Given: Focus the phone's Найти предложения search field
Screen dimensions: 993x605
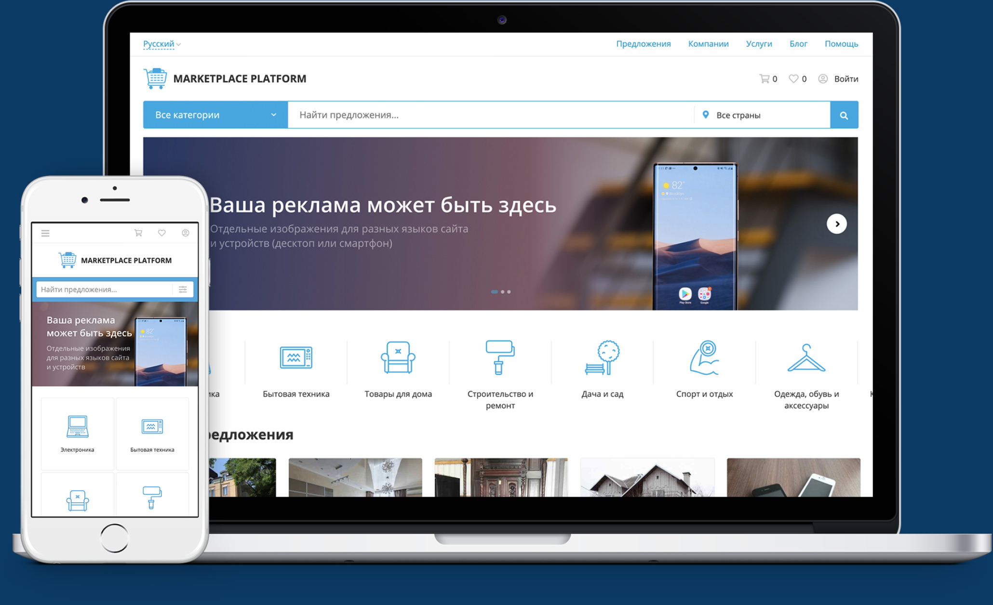Looking at the screenshot, I should click(104, 289).
